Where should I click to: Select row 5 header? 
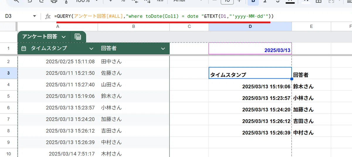pos(9,96)
